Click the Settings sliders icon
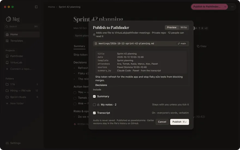The height and width of the screenshot is (150, 240). [7, 143]
